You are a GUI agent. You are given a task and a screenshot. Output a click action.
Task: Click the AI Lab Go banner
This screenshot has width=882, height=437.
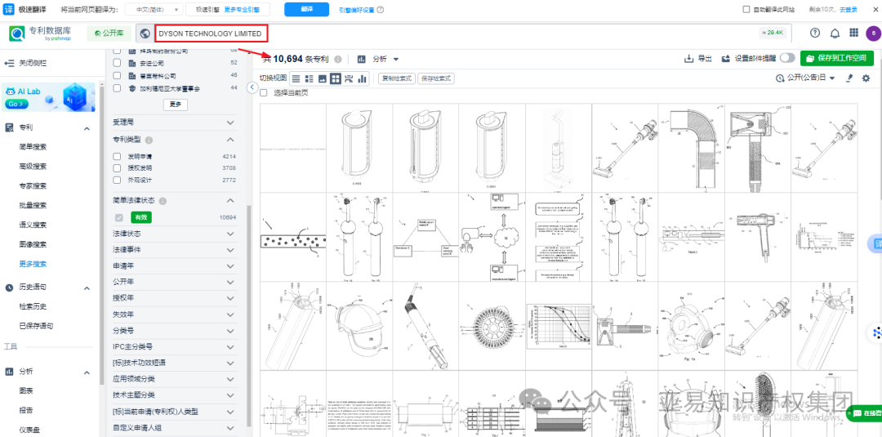[x=48, y=97]
